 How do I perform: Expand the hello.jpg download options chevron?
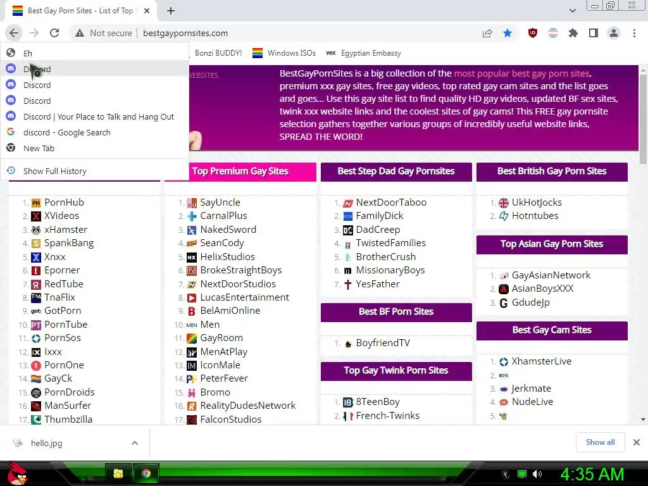pos(135,443)
